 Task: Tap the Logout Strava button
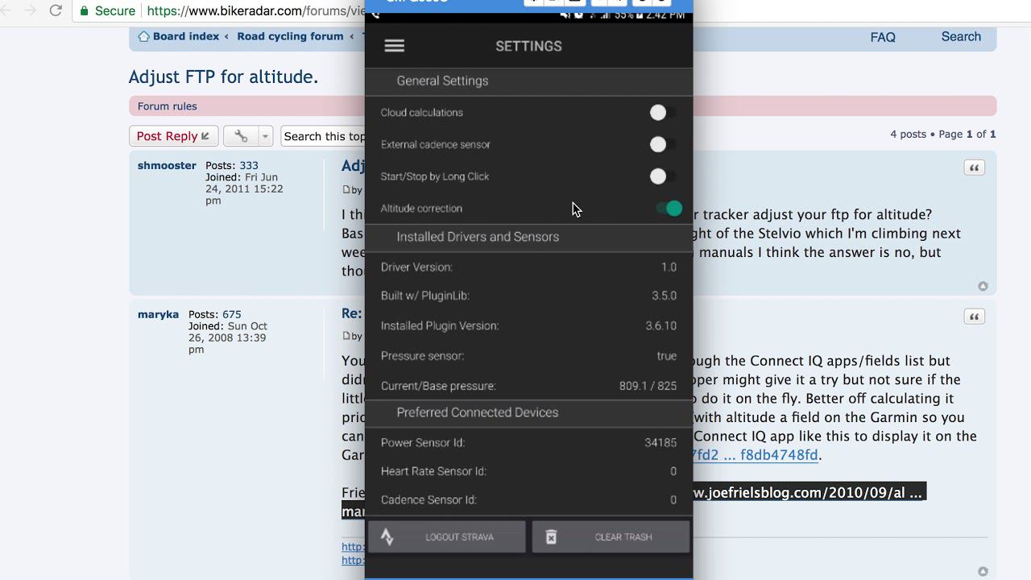(x=447, y=537)
